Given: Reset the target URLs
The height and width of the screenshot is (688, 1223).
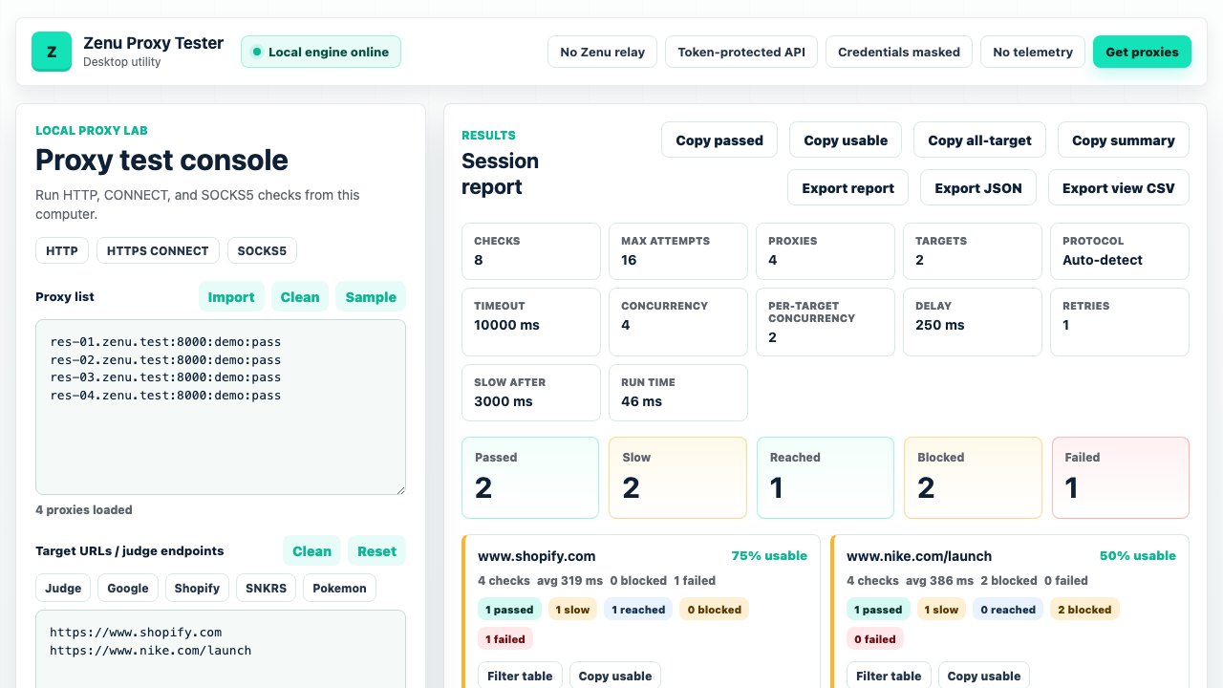Looking at the screenshot, I should pos(376,550).
